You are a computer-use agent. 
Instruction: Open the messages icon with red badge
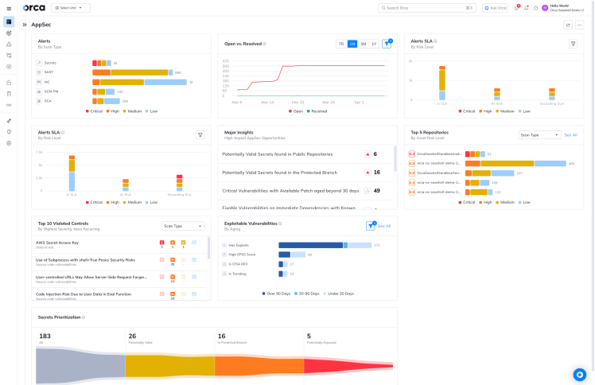(517, 8)
